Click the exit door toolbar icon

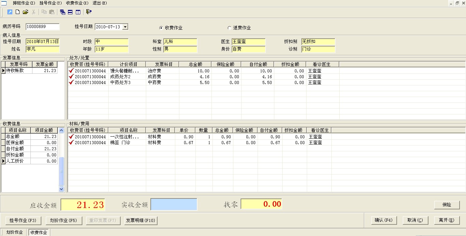[x=89, y=12]
